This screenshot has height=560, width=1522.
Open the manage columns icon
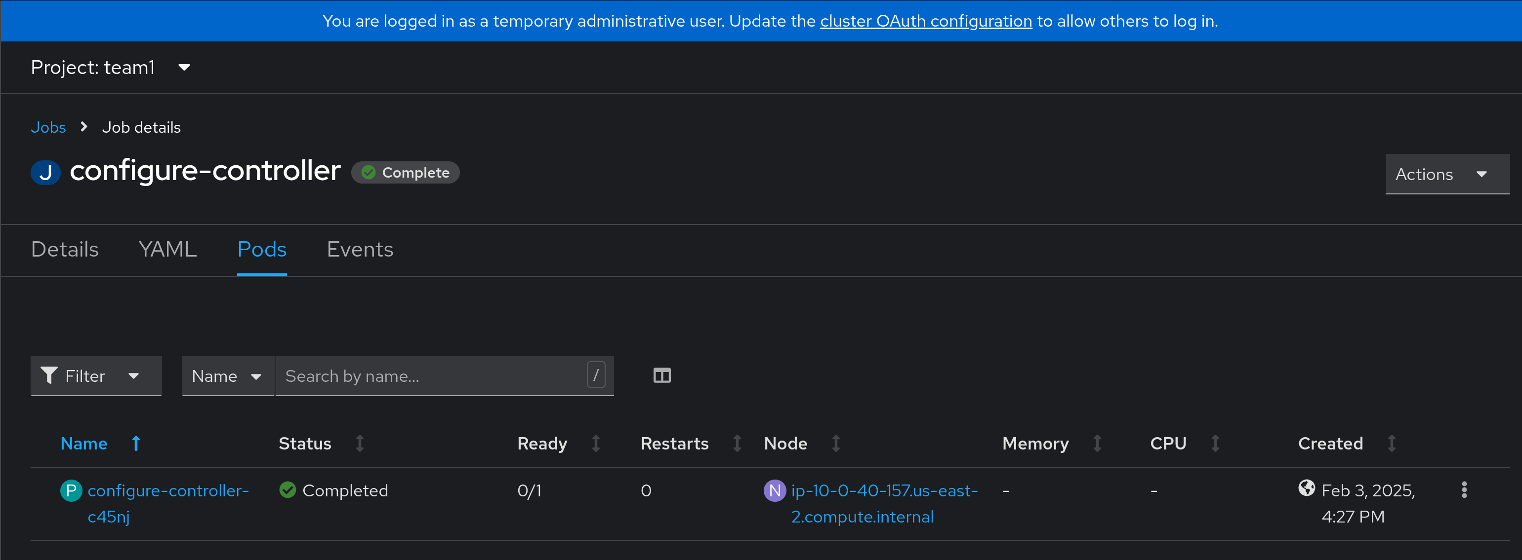point(662,375)
